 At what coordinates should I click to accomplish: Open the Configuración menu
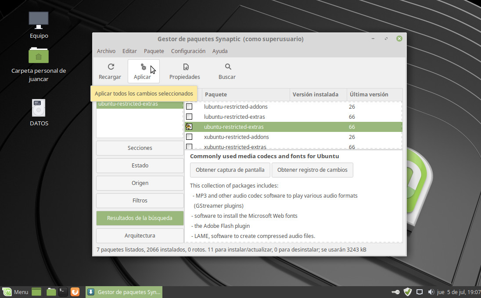coord(188,51)
